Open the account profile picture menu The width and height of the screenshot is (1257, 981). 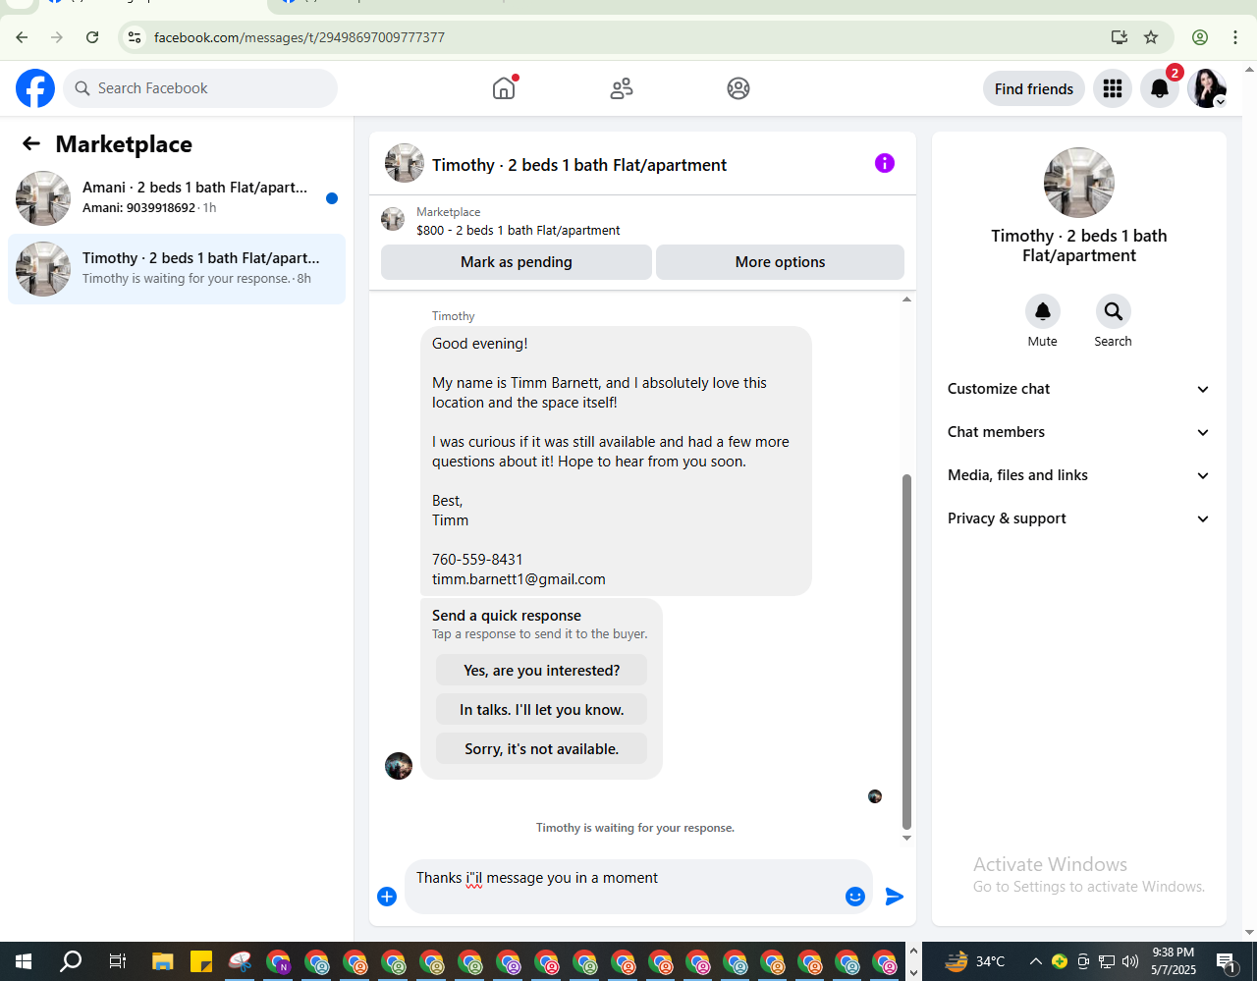click(1207, 88)
